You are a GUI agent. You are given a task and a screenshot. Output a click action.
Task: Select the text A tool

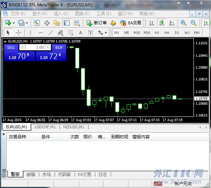pyautogui.click(x=80, y=33)
